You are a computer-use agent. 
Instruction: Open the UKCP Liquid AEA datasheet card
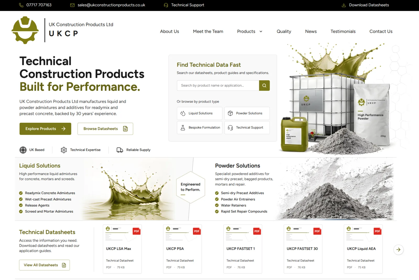363,249
